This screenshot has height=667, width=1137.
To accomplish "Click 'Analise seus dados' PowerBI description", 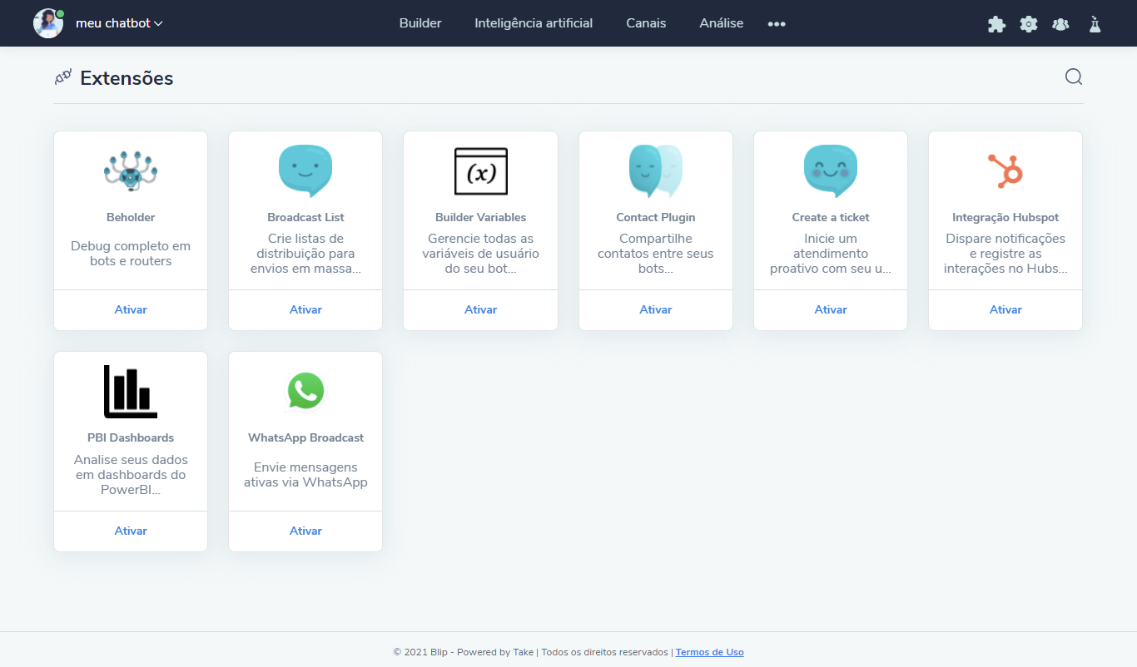I will point(131,475).
